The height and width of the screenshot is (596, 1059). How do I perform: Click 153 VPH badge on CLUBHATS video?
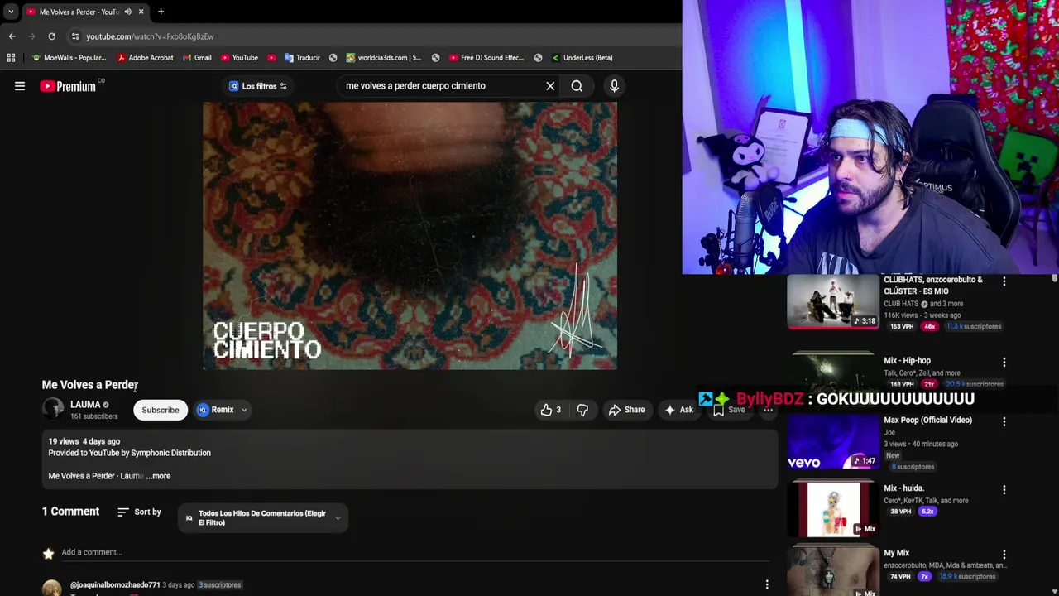pyautogui.click(x=902, y=327)
